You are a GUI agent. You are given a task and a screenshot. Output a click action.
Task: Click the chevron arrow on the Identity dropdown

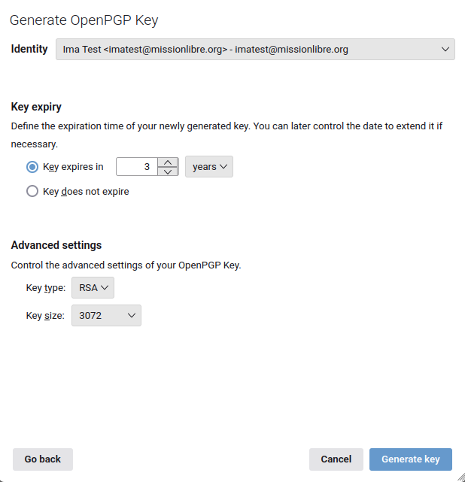[x=444, y=50]
